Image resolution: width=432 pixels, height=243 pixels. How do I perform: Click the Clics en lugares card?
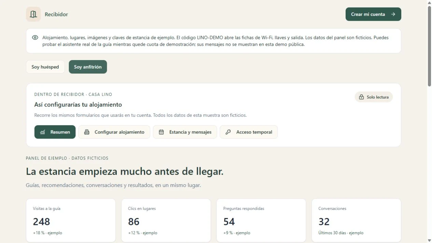[x=166, y=220]
